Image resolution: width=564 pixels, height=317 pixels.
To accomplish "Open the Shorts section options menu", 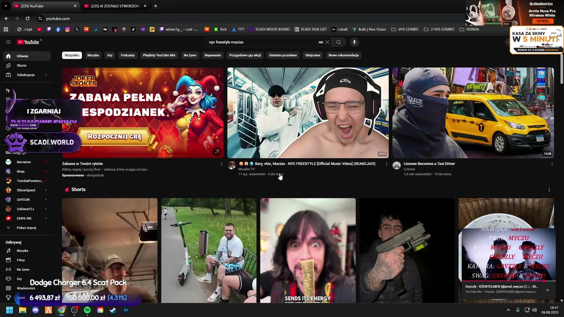I will click(549, 190).
